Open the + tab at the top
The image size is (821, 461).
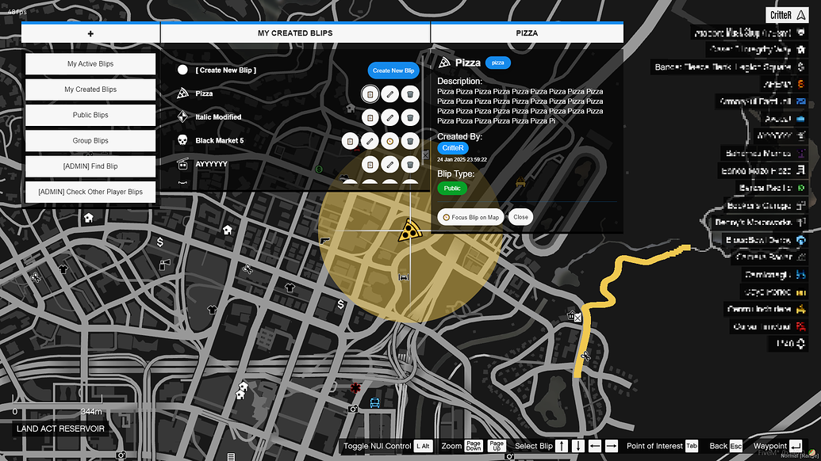(x=90, y=32)
